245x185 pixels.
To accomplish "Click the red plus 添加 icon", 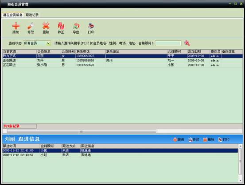I will tap(16, 26).
